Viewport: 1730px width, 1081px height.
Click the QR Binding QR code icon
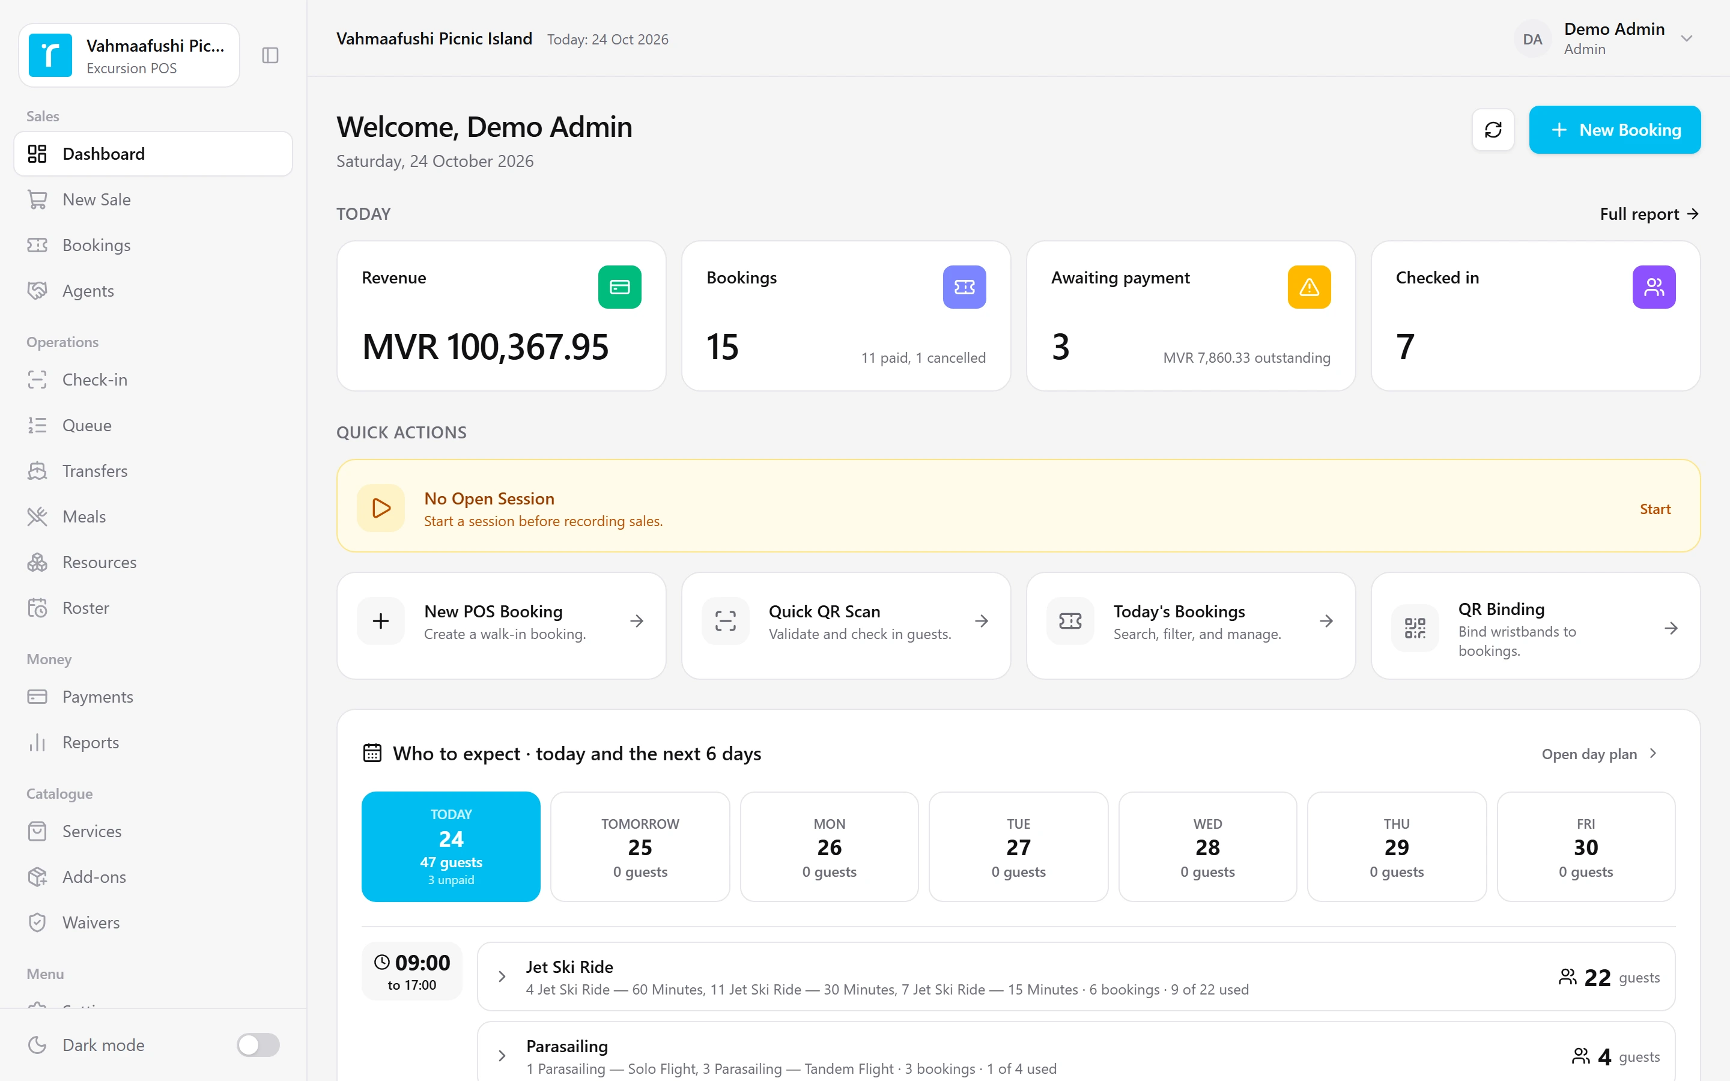[x=1415, y=628]
